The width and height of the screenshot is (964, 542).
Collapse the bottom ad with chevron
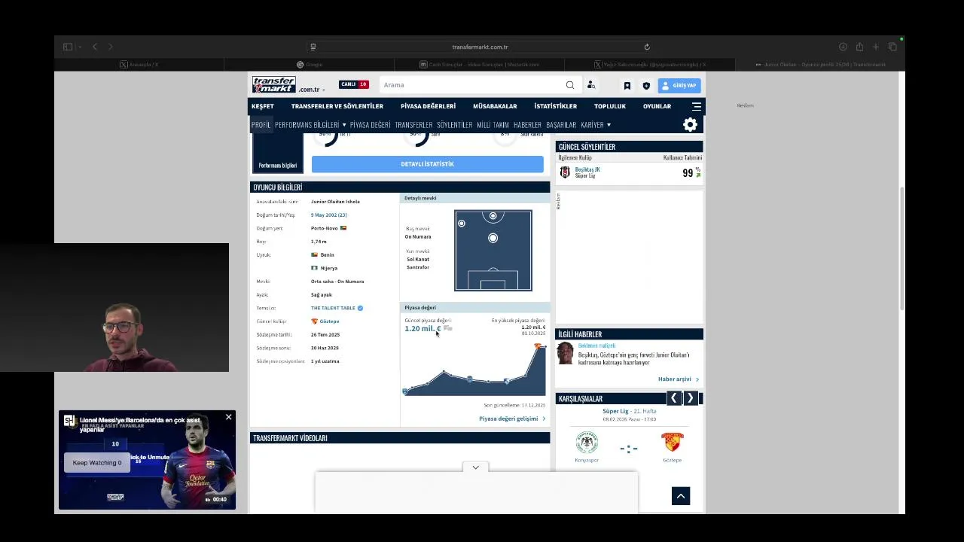tap(475, 467)
